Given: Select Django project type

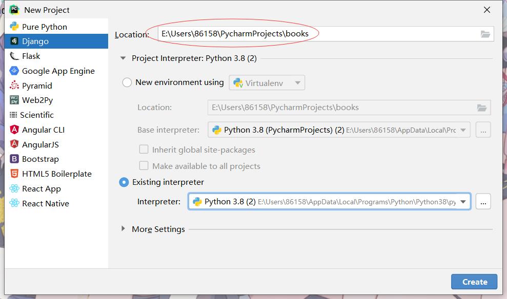Looking at the screenshot, I should (x=56, y=41).
